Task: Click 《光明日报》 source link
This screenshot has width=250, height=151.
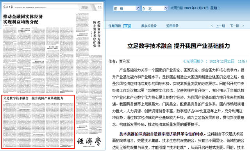Action: [193, 61]
